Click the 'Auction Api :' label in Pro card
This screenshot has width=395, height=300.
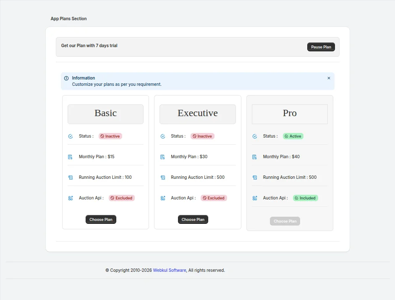point(275,198)
